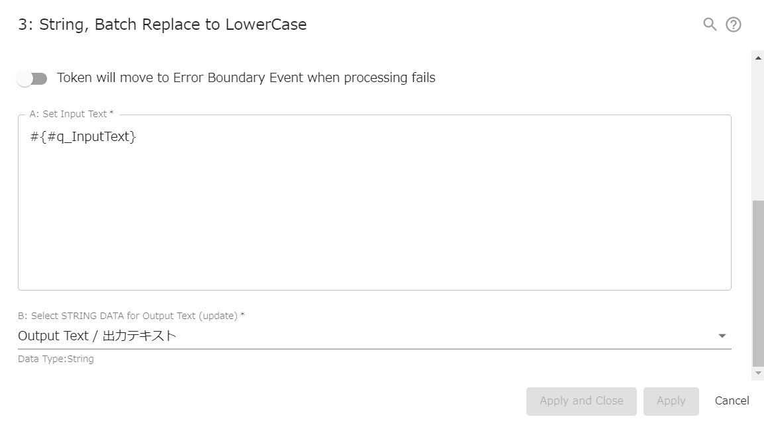Open search via the magnifier icon
This screenshot has height=421, width=764.
click(709, 24)
